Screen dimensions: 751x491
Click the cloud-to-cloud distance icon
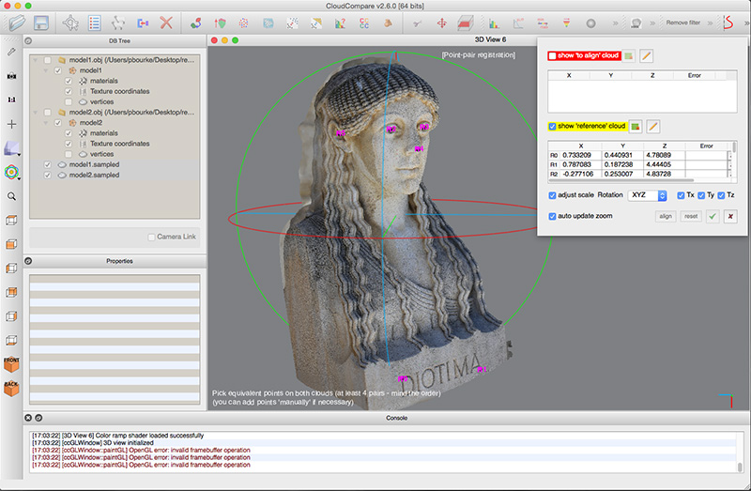(292, 23)
